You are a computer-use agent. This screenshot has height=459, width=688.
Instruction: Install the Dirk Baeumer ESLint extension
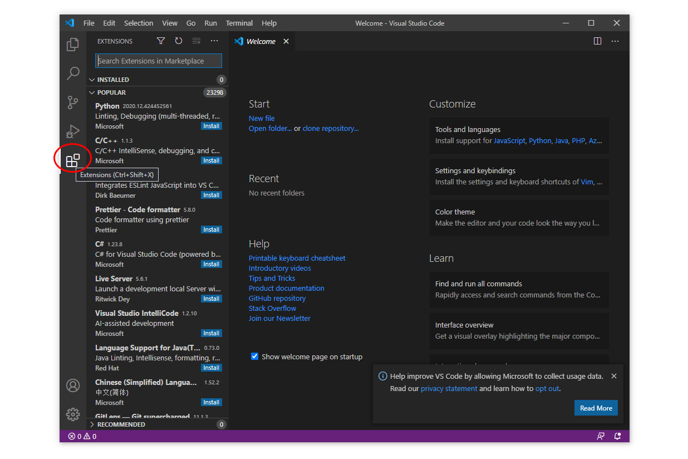coord(212,196)
